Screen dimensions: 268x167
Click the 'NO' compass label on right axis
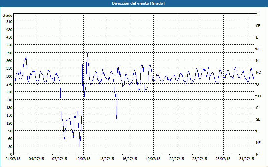tap(258, 72)
